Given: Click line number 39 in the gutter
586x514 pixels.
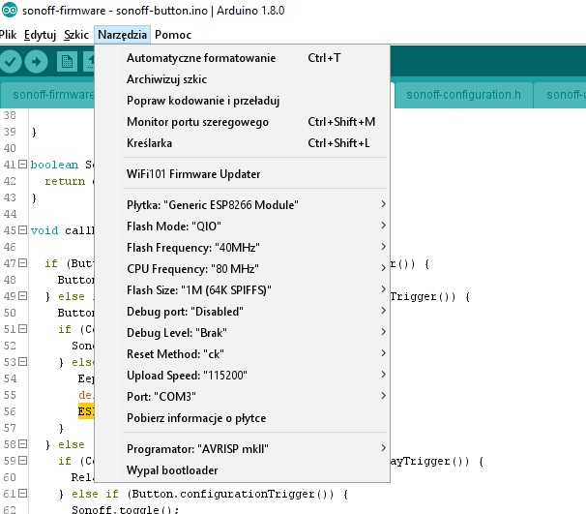Looking at the screenshot, I should [10, 132].
